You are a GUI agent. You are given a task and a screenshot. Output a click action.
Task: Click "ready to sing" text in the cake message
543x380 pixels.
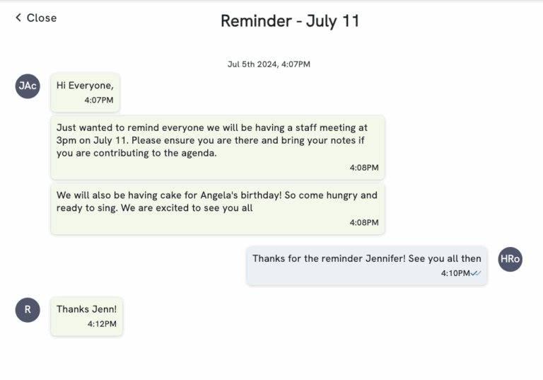click(x=88, y=208)
